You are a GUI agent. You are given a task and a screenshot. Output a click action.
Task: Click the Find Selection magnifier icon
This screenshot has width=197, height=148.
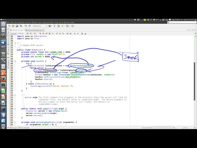40,34
